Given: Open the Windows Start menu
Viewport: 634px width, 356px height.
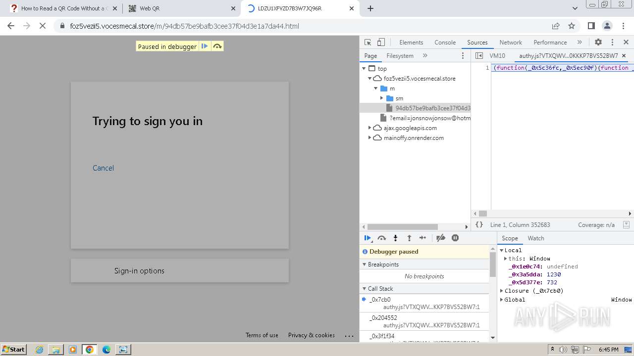Looking at the screenshot, I should tap(13, 350).
